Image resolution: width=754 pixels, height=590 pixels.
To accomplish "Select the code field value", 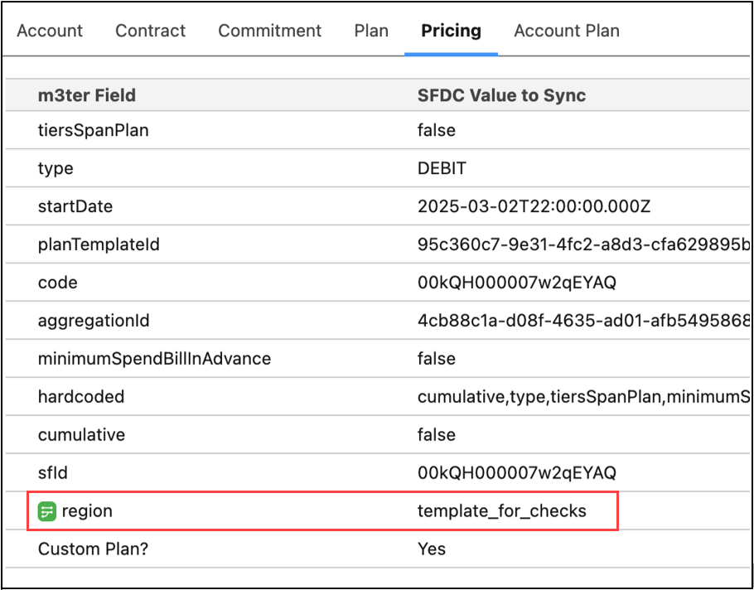I will click(516, 283).
